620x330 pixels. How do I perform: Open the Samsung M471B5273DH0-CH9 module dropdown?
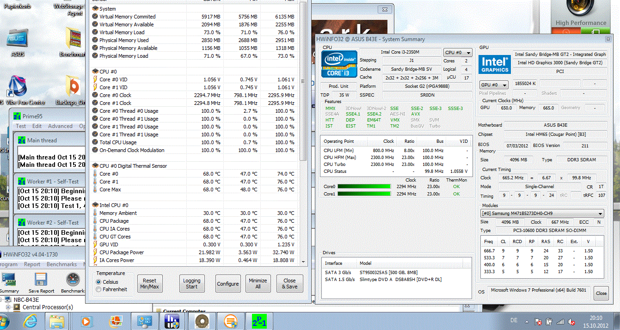click(x=542, y=214)
